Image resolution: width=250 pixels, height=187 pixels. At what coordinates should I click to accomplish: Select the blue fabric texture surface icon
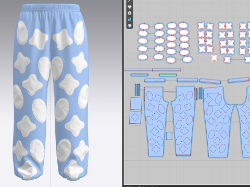click(129, 19)
